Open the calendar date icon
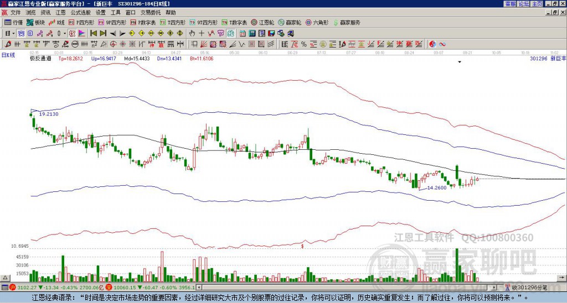This screenshot has width=567, height=303. coord(243,33)
